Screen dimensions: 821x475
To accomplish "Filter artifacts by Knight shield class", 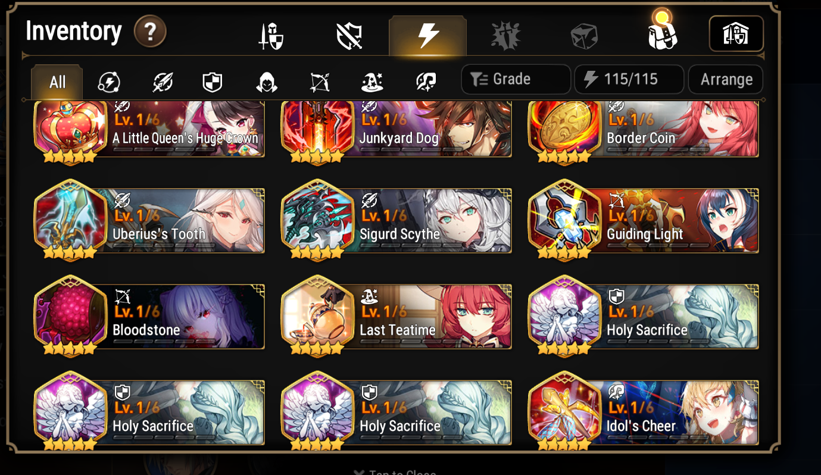I will [213, 83].
